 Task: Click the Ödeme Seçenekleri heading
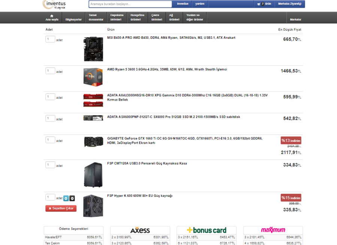point(73,229)
